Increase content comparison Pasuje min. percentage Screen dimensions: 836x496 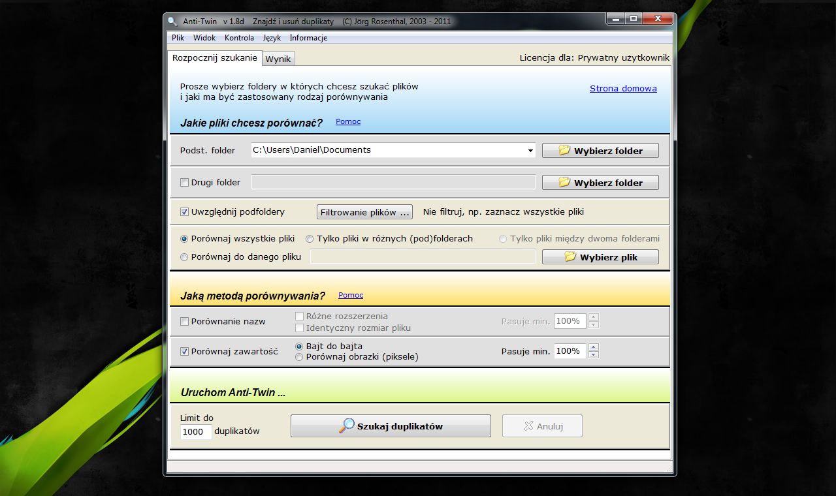[x=593, y=347]
